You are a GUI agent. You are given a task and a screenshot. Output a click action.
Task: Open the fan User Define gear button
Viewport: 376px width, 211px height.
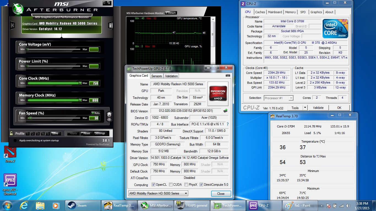[x=109, y=116]
